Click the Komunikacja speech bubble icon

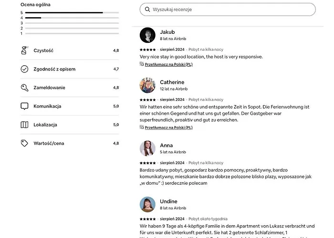(x=25, y=106)
